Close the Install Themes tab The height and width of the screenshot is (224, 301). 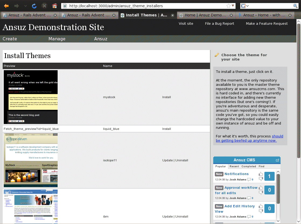point(173,15)
